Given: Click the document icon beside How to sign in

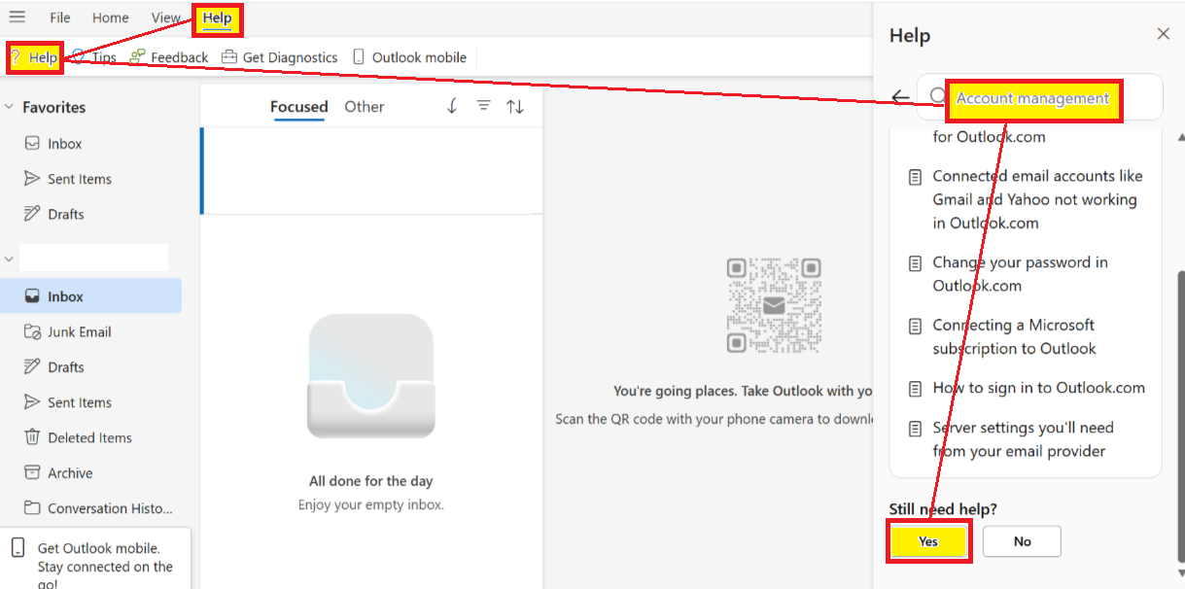Looking at the screenshot, I should tap(915, 389).
